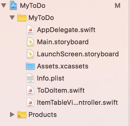Select ToDoItem.swift file name

(61, 90)
